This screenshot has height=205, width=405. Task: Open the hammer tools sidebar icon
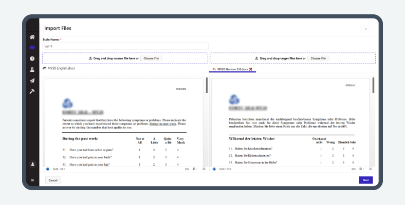tap(32, 91)
